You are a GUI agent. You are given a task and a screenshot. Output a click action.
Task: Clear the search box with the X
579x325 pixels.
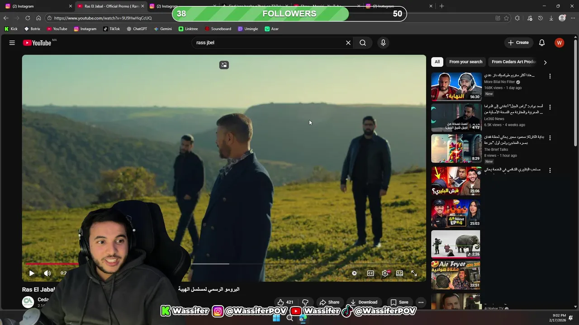[348, 43]
